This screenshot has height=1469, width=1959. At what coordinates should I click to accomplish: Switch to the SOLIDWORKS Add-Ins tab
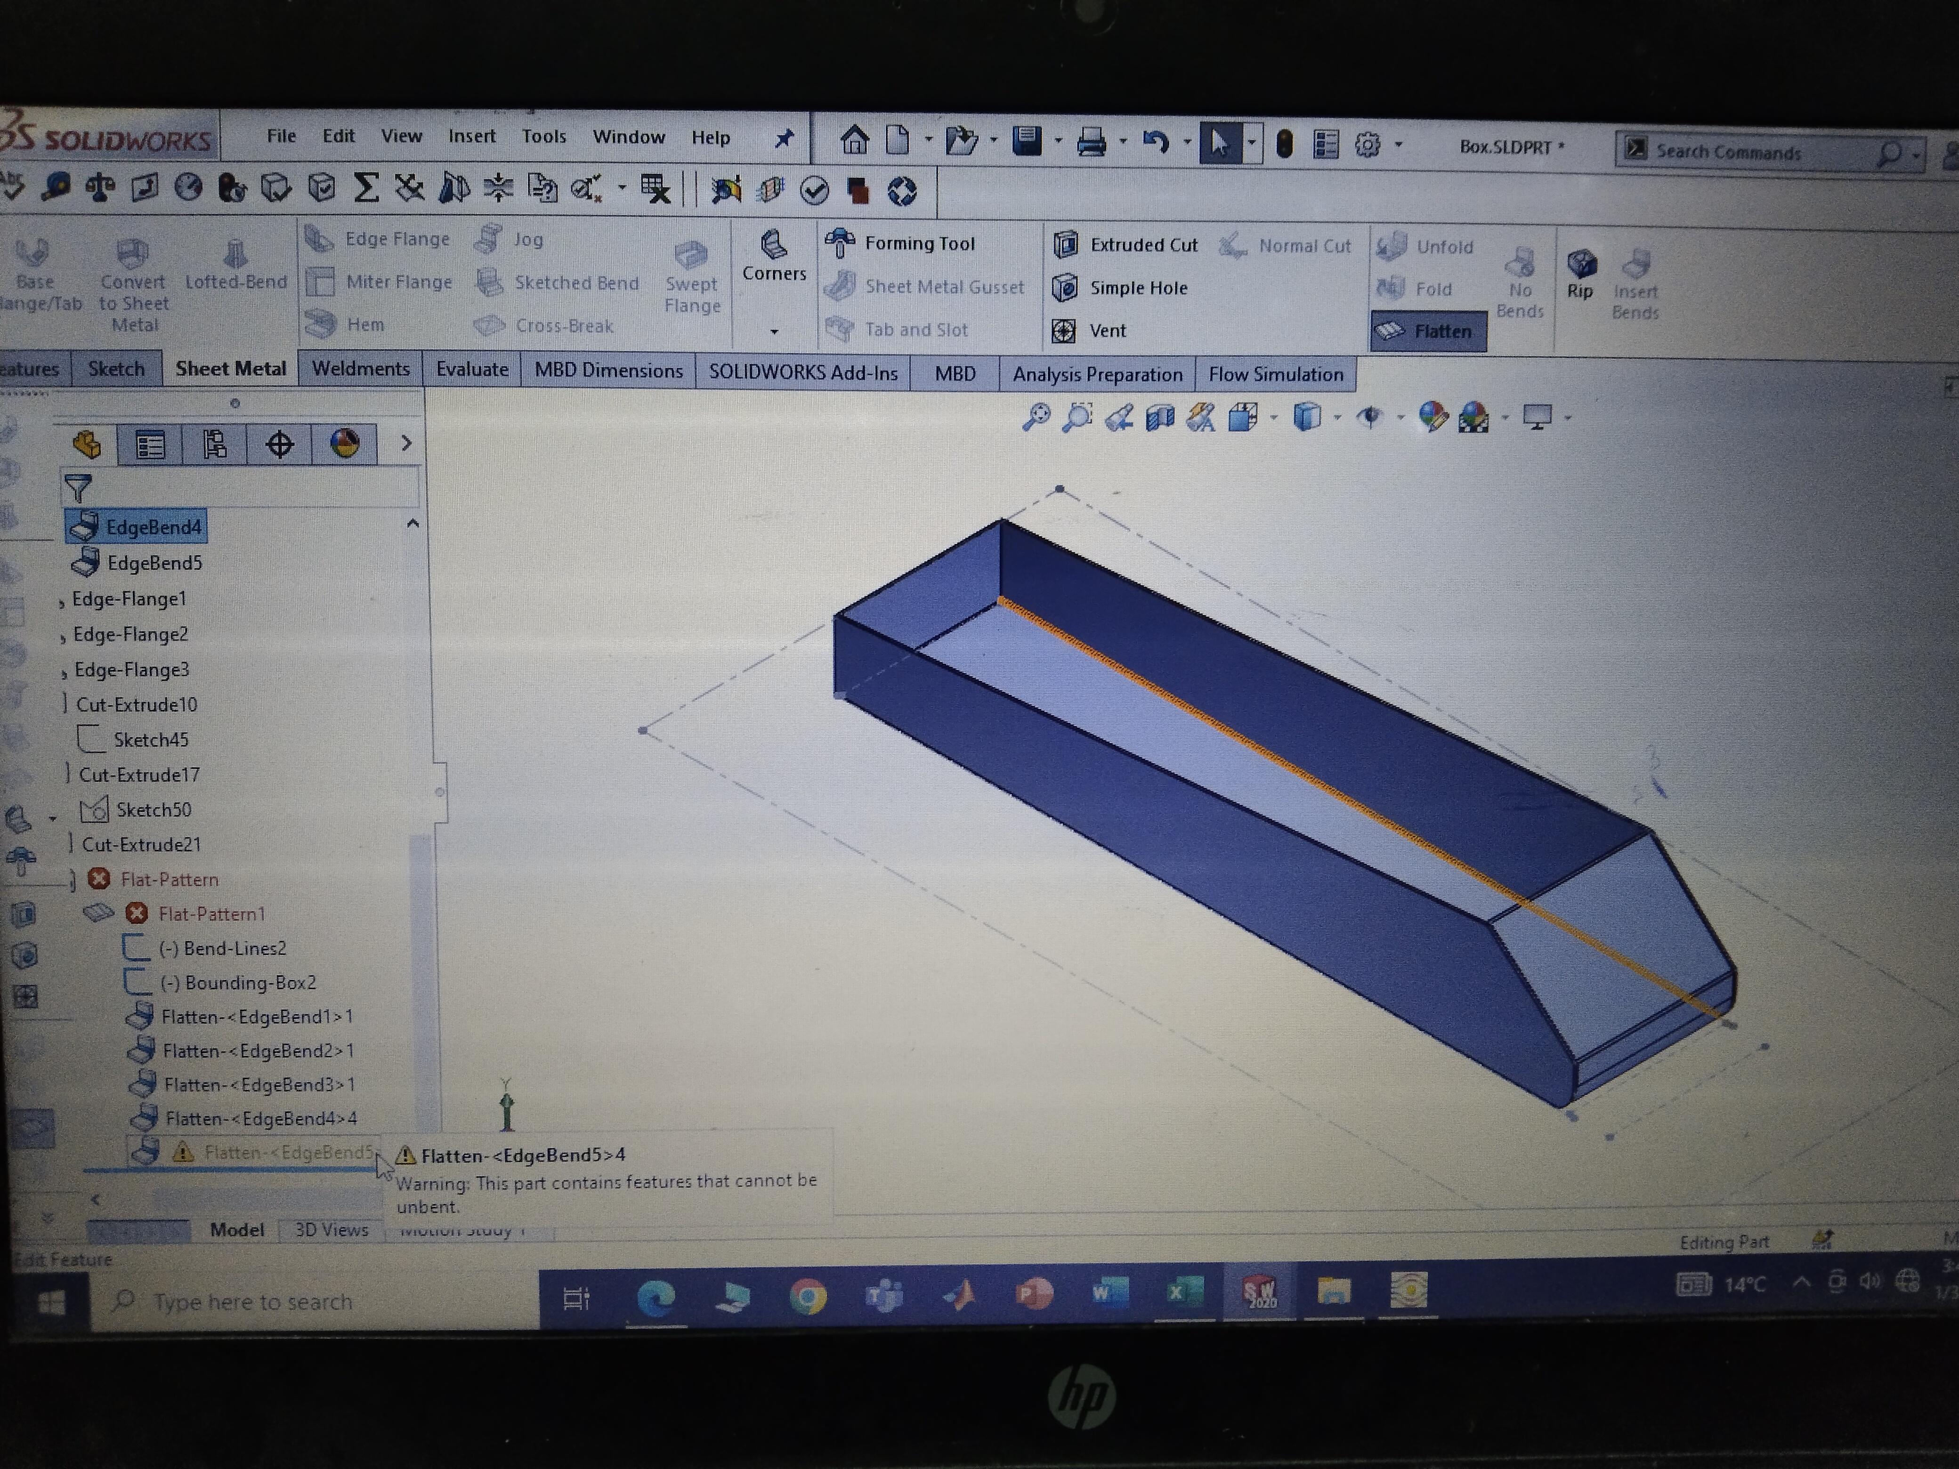coord(802,372)
